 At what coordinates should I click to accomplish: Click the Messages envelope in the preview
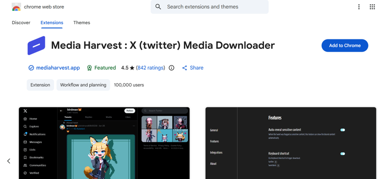pos(25,142)
